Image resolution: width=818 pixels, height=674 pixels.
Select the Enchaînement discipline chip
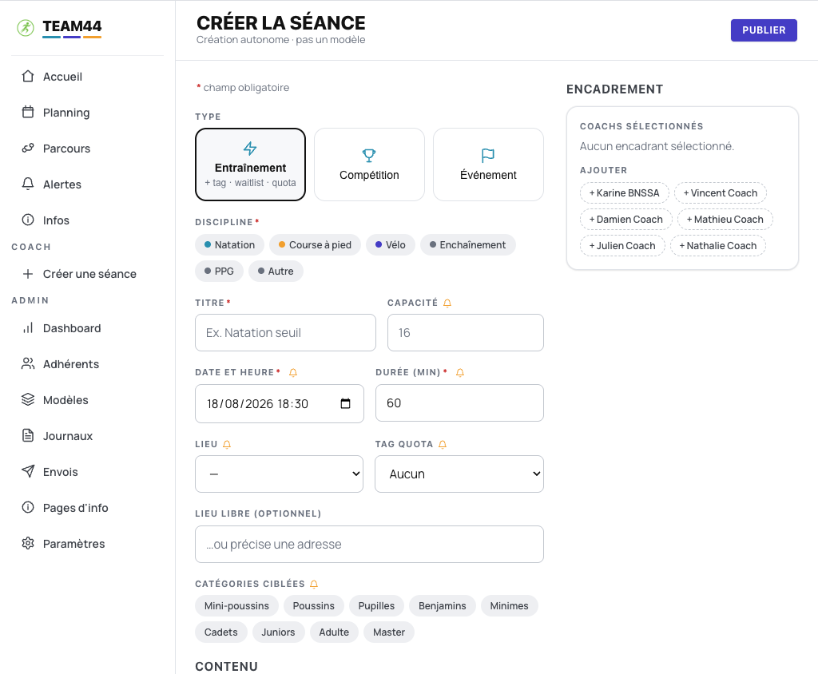coord(468,244)
